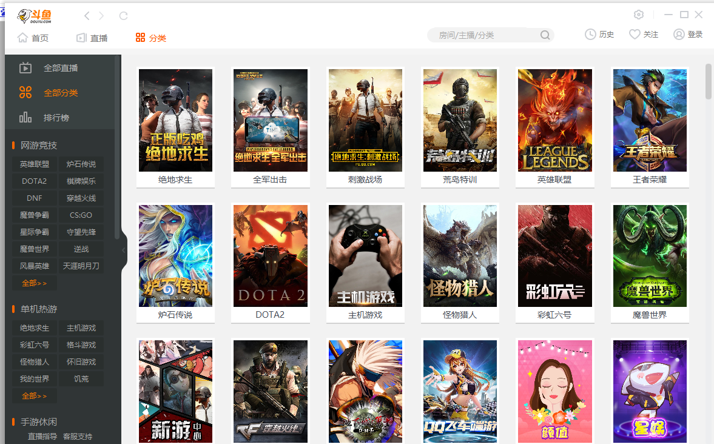The width and height of the screenshot is (714, 444).
Task: Open 首页 home tab
Action: click(x=33, y=38)
